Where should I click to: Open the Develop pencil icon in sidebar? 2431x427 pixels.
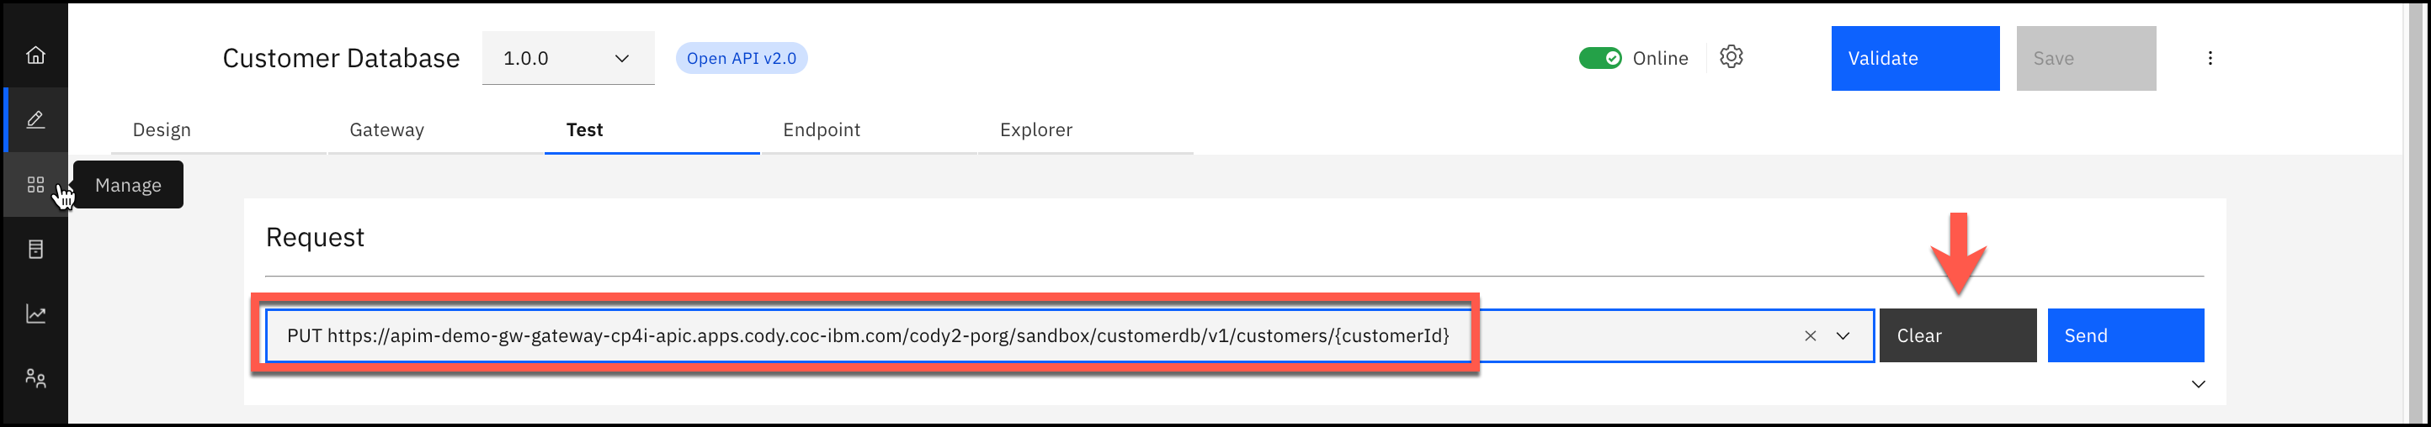click(x=35, y=119)
